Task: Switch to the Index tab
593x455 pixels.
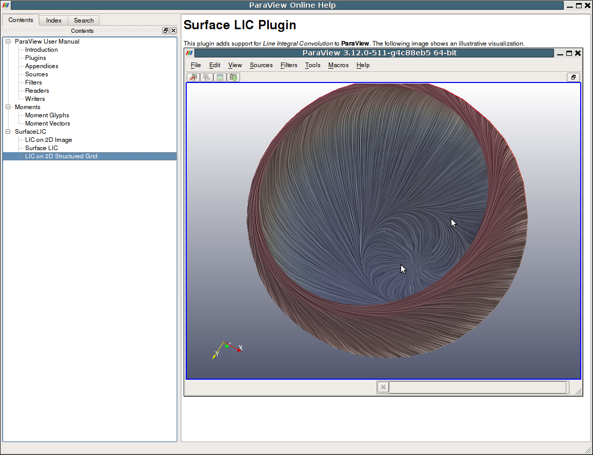Action: point(53,20)
